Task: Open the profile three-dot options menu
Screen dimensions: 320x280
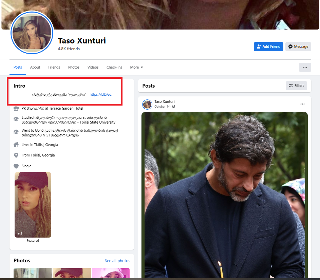Action: 305,67
